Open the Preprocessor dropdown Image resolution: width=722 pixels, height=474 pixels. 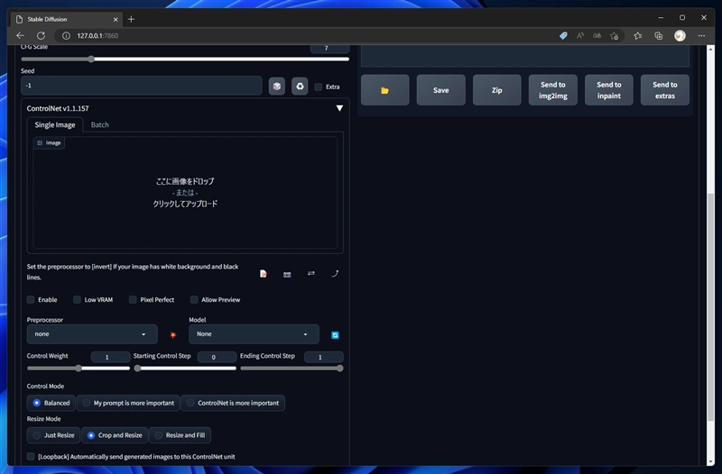(92, 334)
